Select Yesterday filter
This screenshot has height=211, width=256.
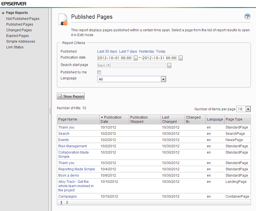point(146,51)
